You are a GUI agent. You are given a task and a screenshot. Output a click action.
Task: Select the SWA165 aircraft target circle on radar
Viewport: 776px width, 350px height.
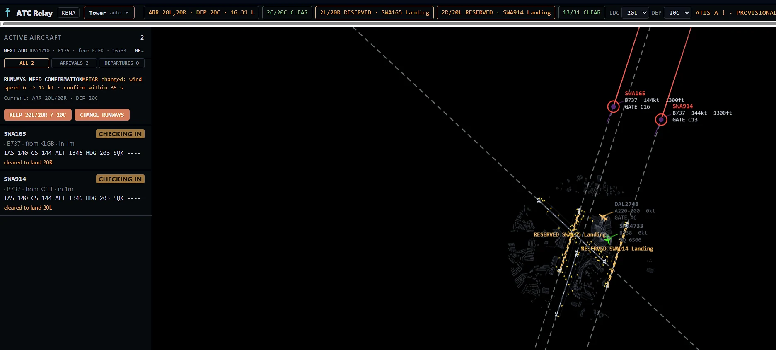613,106
